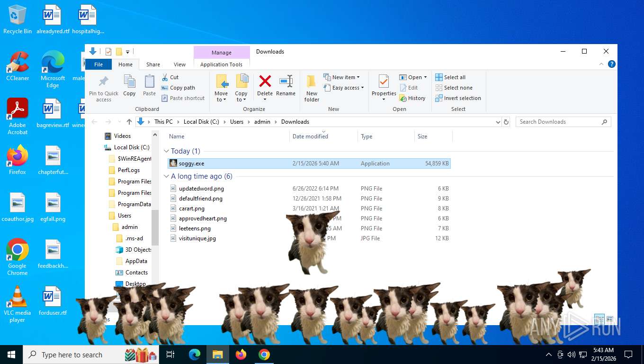644x364 pixels.
Task: Click Invert selection
Action: click(x=458, y=98)
